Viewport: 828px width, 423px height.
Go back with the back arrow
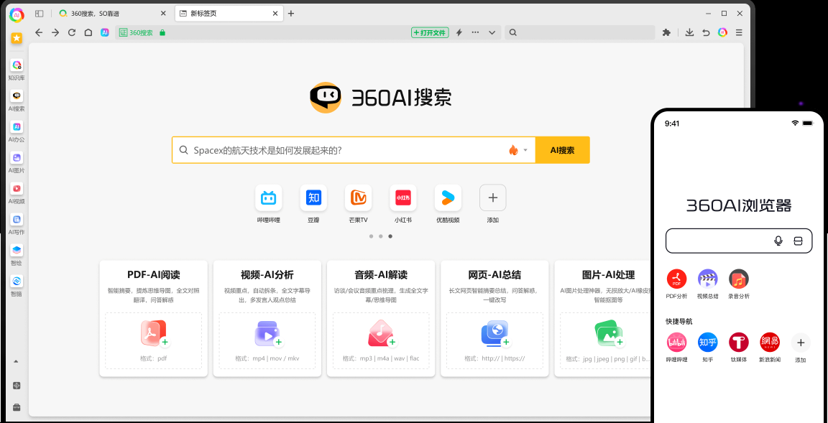[x=39, y=33]
